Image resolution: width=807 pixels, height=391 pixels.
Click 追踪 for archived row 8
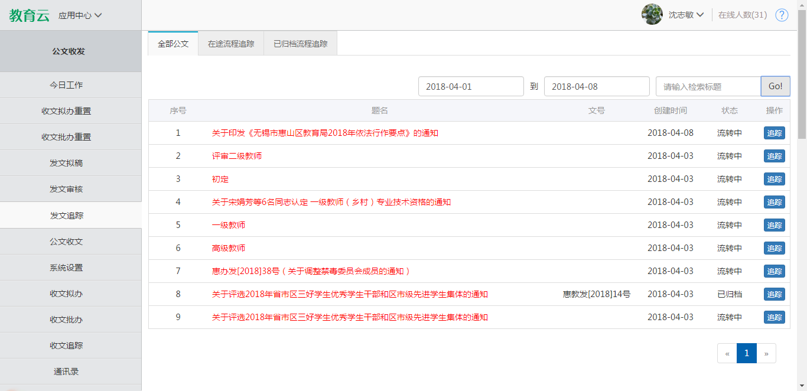tap(774, 294)
